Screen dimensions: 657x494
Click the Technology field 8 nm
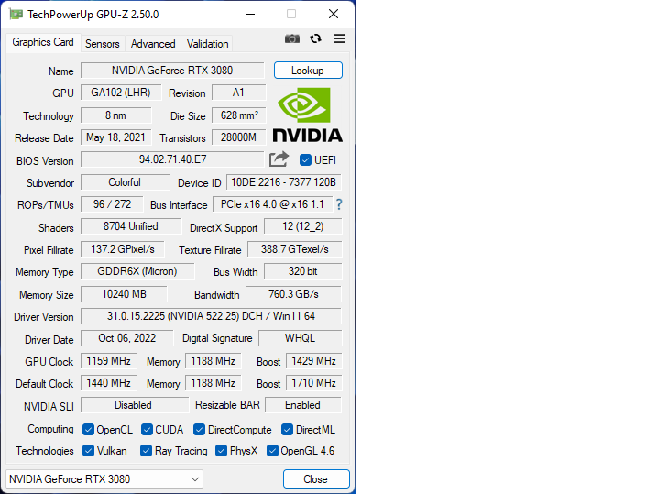point(115,115)
